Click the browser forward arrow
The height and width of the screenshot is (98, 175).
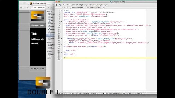(25, 7)
